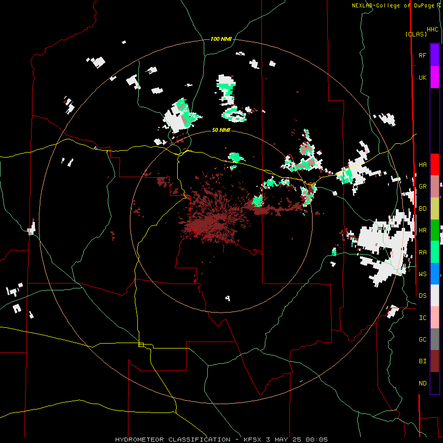Click the magenta UK legend color swatch
443x443 pixels.
435,77
